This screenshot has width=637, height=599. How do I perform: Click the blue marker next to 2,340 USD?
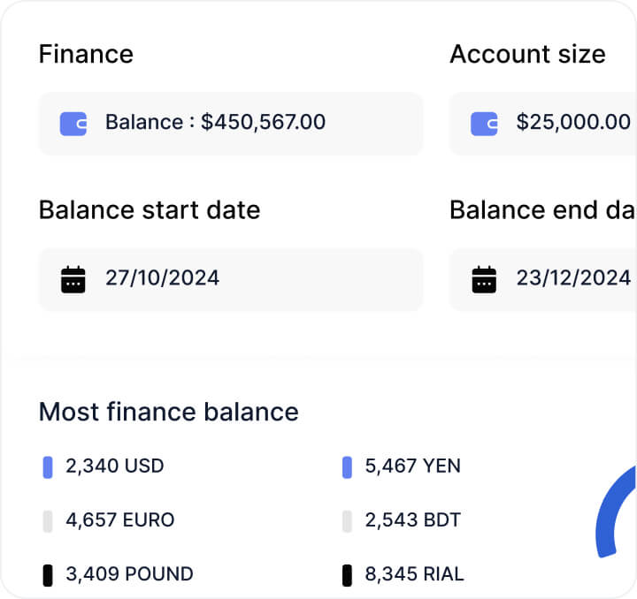(48, 467)
